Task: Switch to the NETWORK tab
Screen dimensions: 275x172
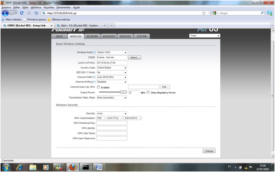Action: [x=92, y=36]
